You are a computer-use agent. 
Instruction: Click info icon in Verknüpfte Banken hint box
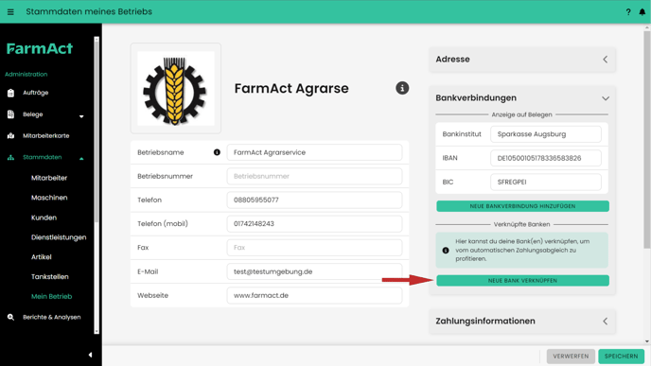[446, 251]
